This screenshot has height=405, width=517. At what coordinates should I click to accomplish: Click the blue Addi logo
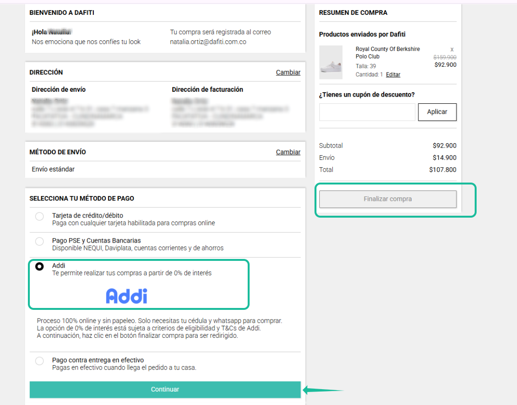[x=126, y=296]
